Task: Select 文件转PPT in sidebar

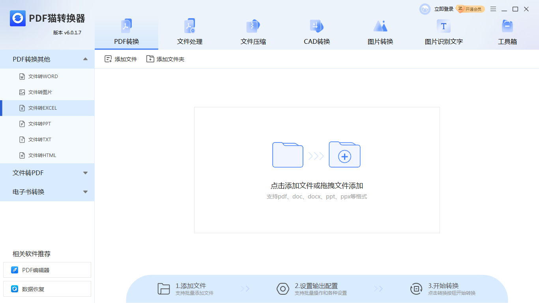Action: pos(39,124)
